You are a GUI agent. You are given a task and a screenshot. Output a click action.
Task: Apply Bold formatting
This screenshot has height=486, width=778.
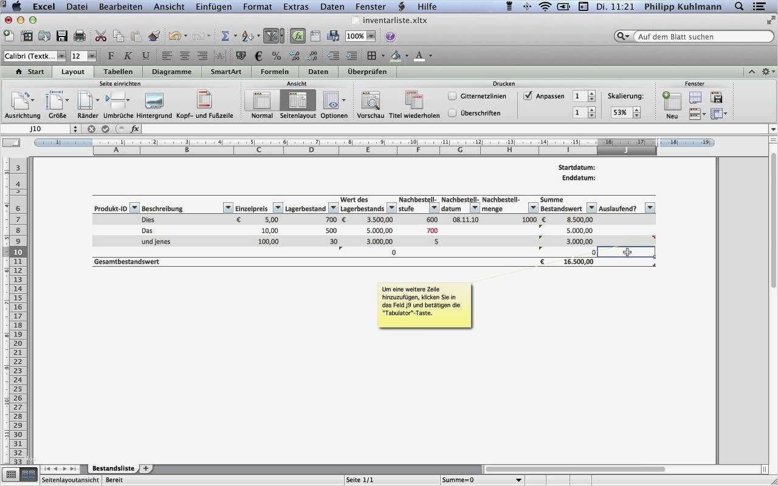[111, 56]
